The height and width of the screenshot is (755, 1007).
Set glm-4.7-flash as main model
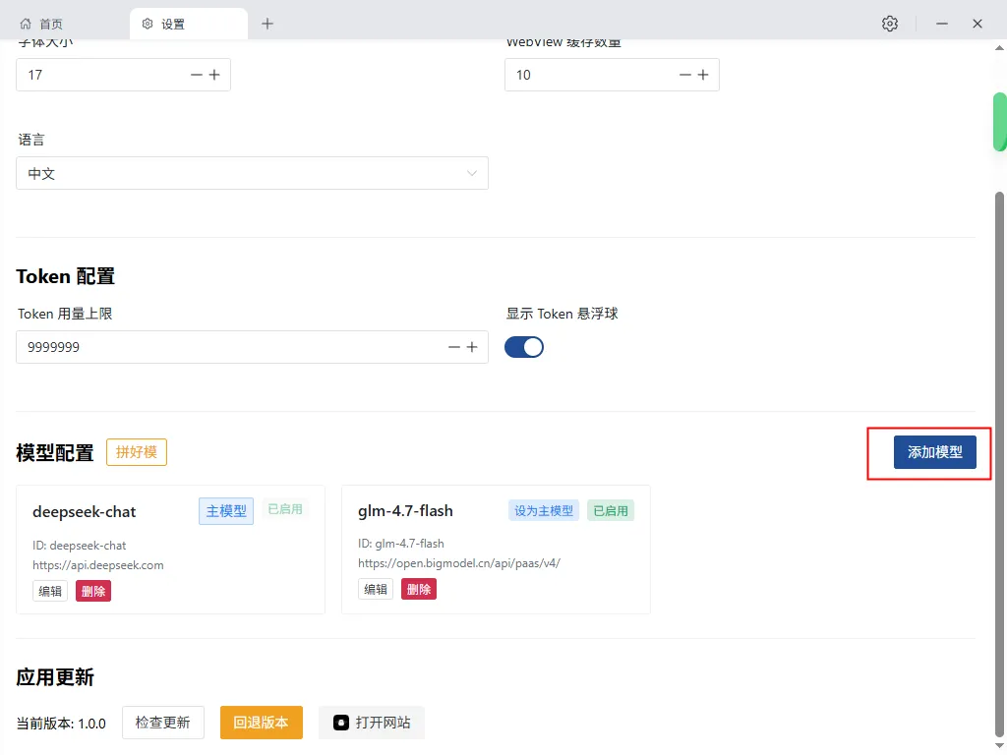544,510
